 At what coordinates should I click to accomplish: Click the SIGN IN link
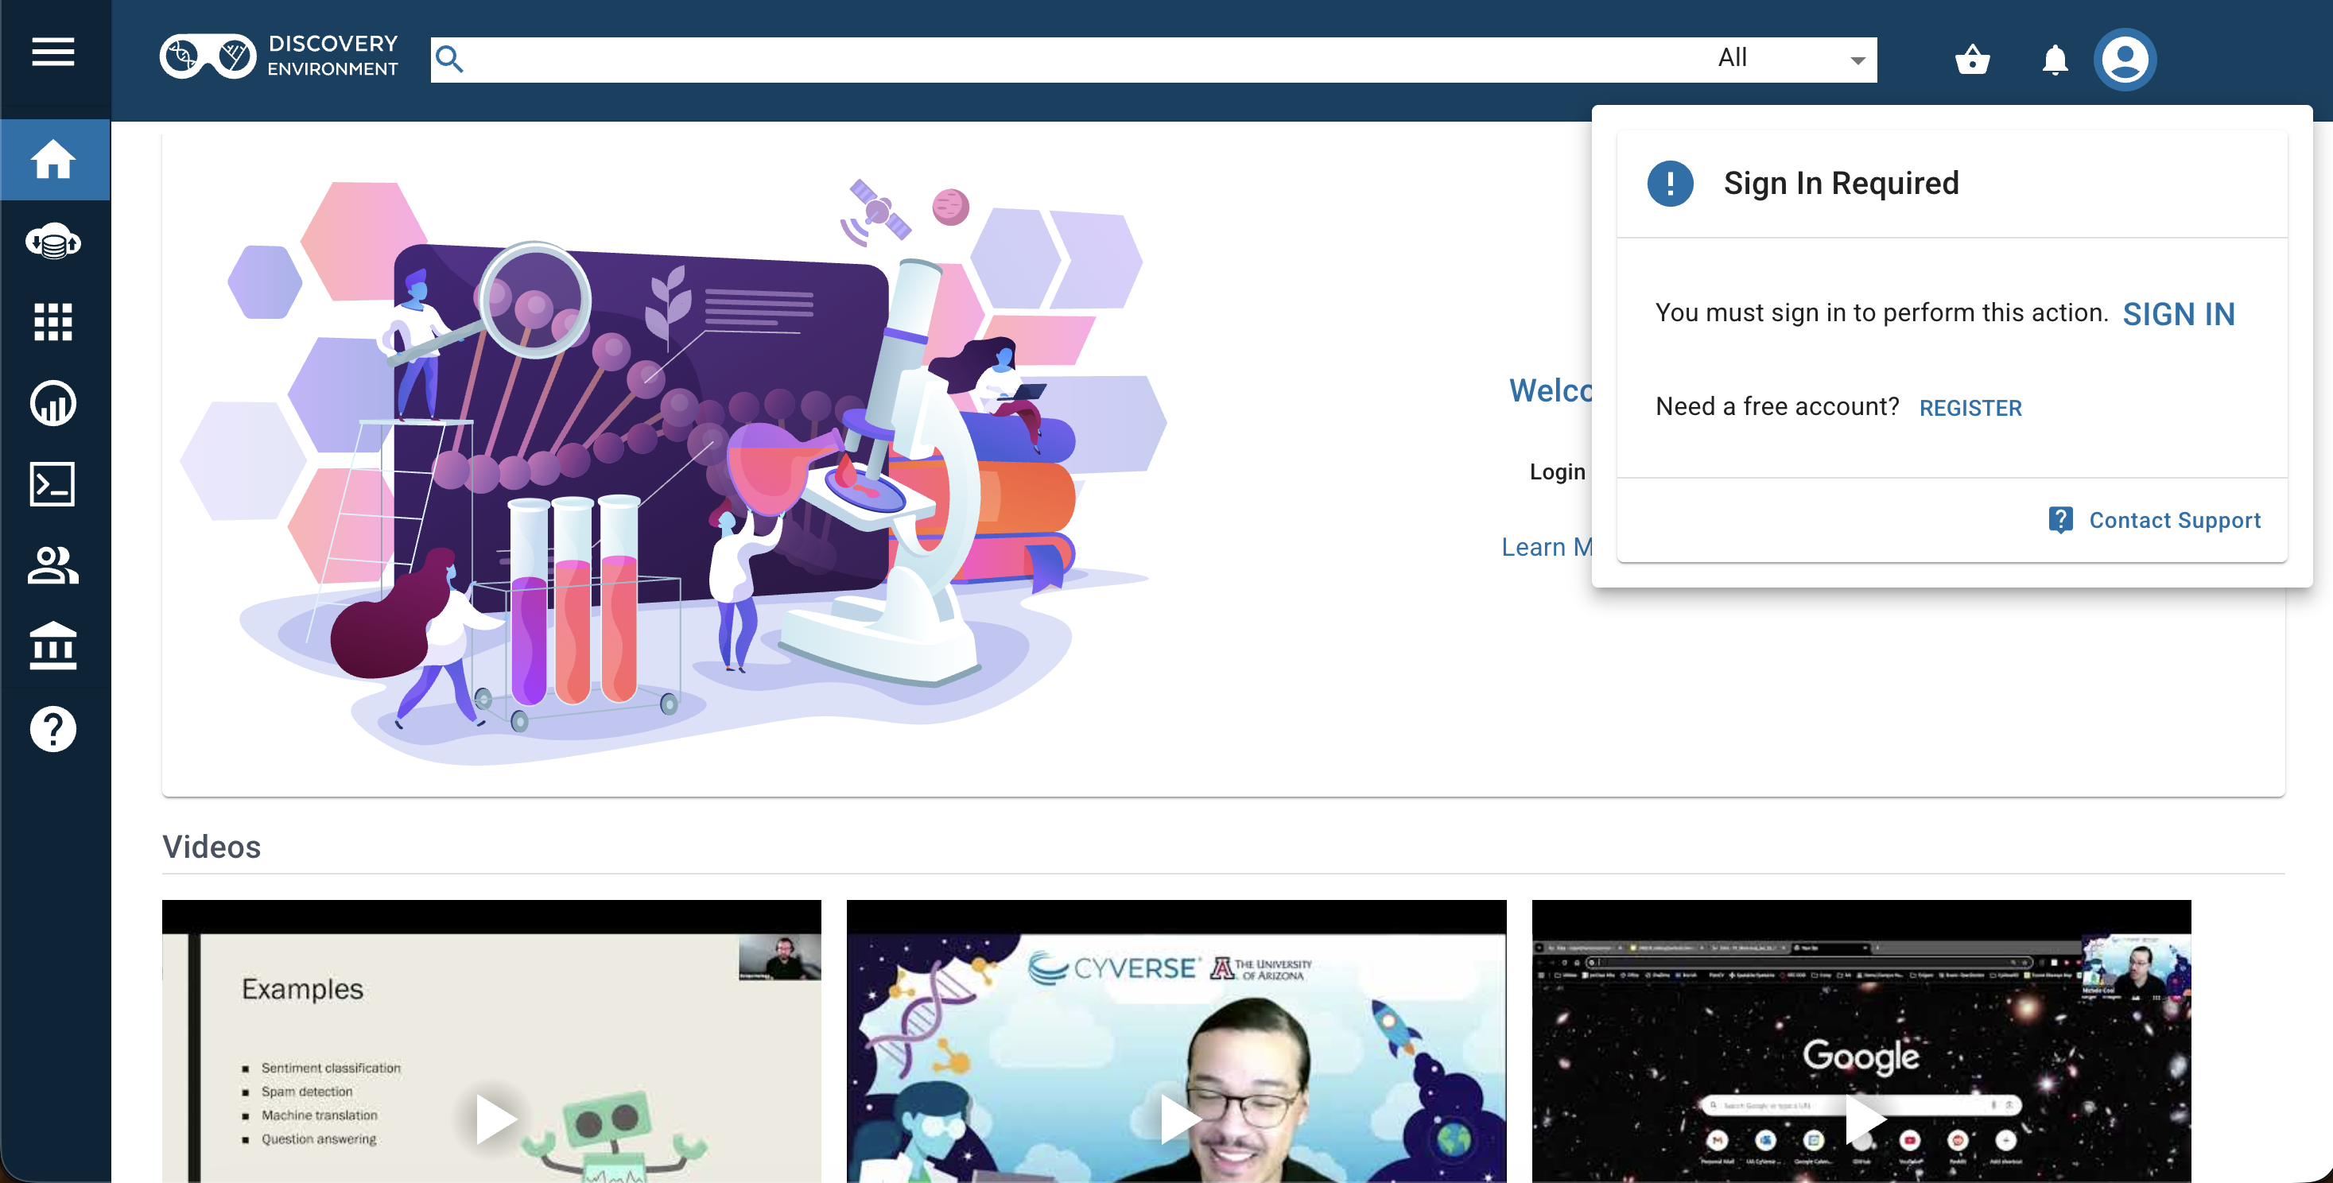click(2178, 314)
